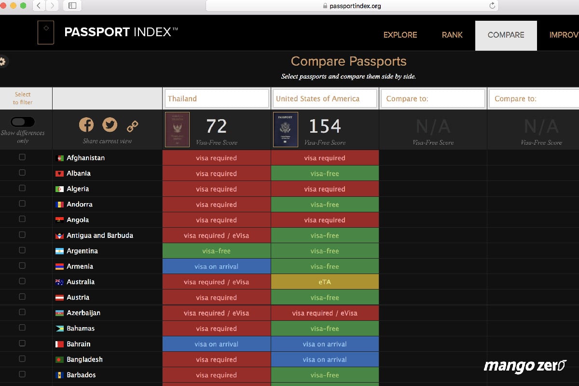Screen dimensions: 579x386
Task: Click the Azerbaijan flag icon
Action: (x=60, y=313)
